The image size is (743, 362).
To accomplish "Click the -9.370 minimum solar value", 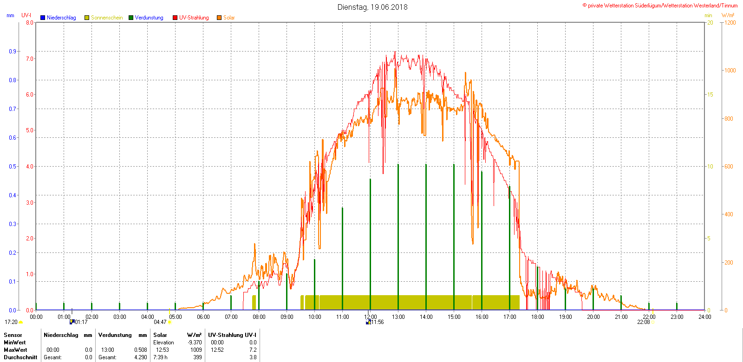I will click(x=195, y=343).
